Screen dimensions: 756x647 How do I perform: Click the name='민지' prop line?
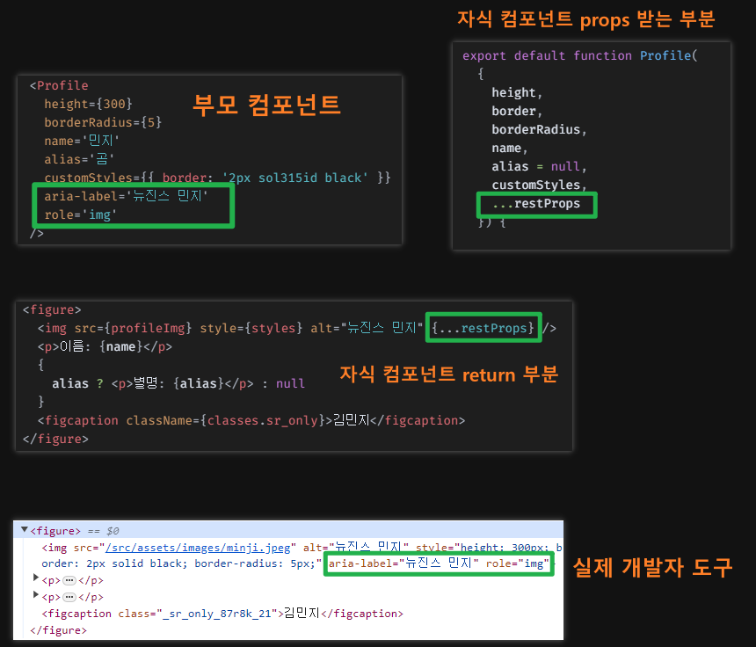82,141
